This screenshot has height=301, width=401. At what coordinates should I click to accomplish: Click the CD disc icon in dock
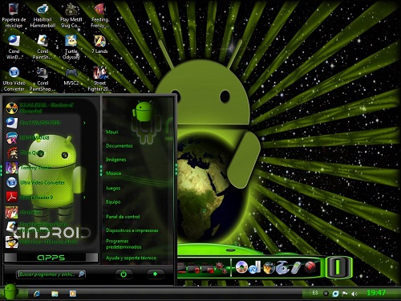241,267
